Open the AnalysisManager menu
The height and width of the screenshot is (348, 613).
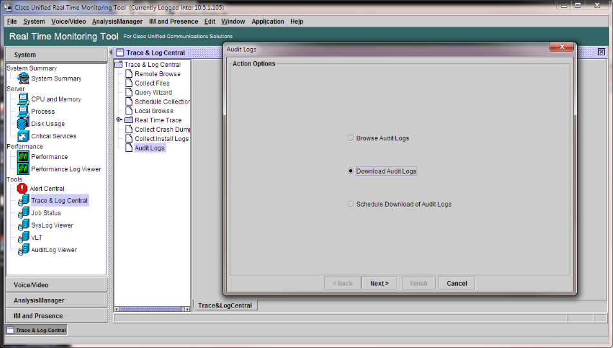[x=117, y=21]
